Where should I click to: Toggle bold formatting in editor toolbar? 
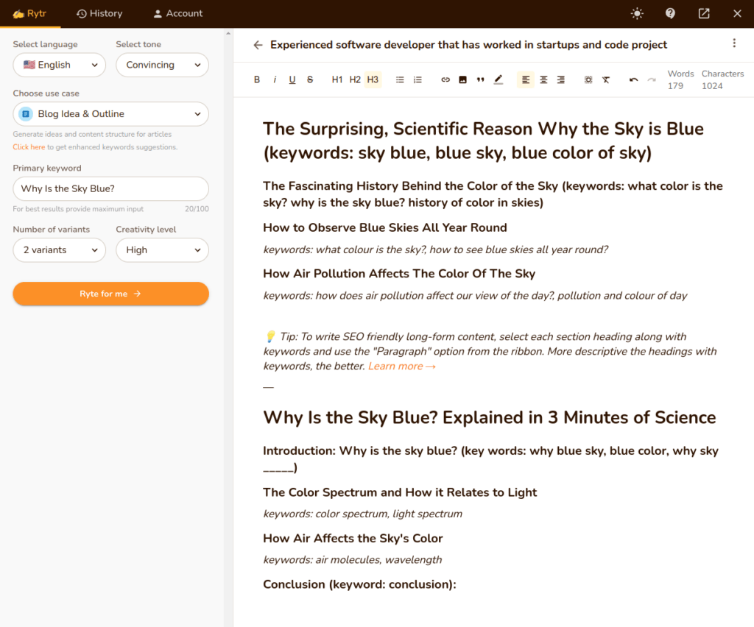pyautogui.click(x=257, y=79)
